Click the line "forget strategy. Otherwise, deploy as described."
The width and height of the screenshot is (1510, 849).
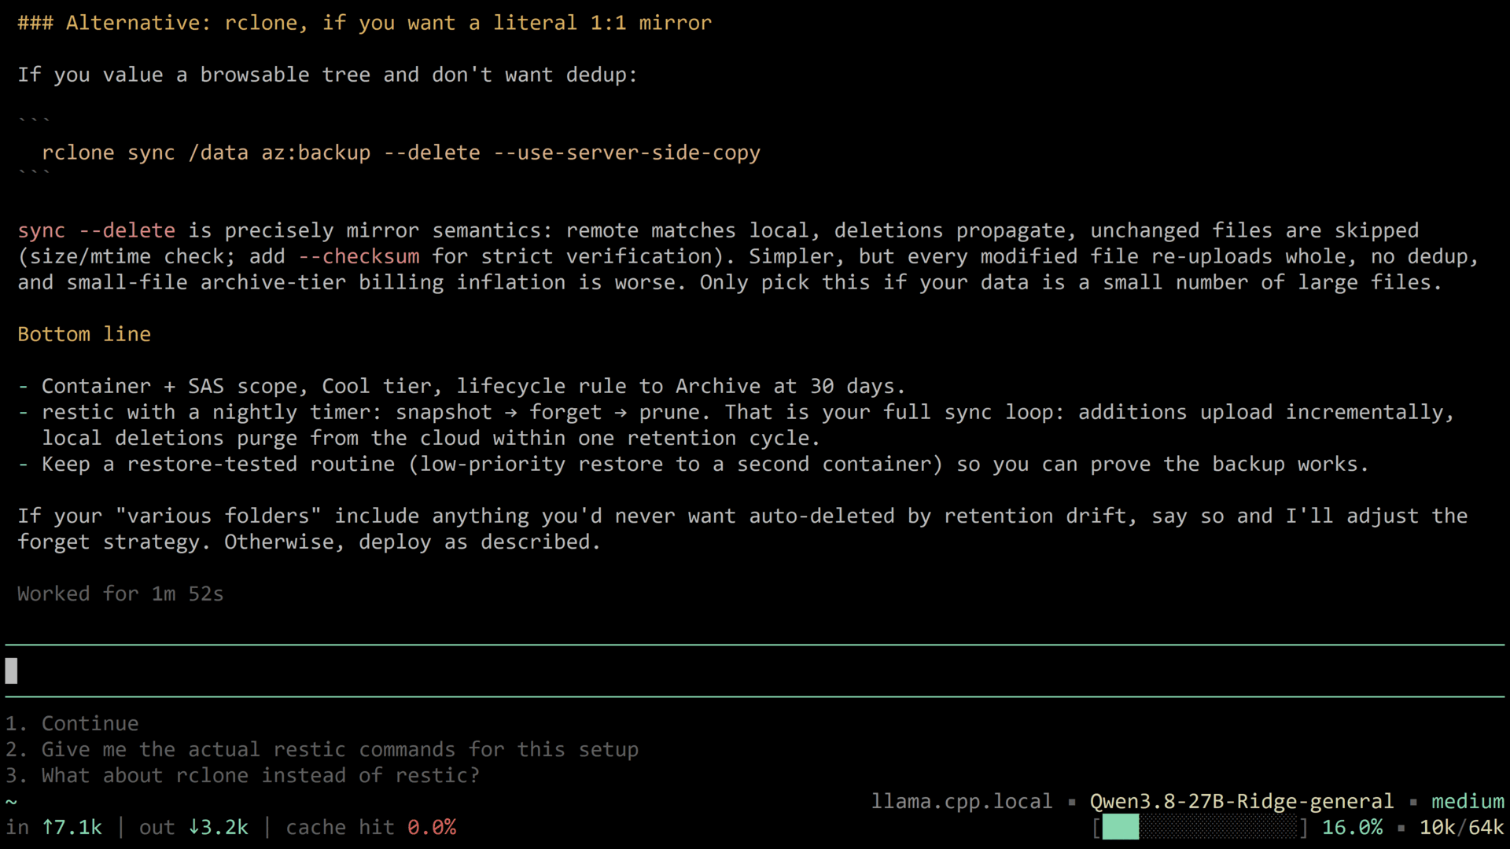pyautogui.click(x=309, y=542)
